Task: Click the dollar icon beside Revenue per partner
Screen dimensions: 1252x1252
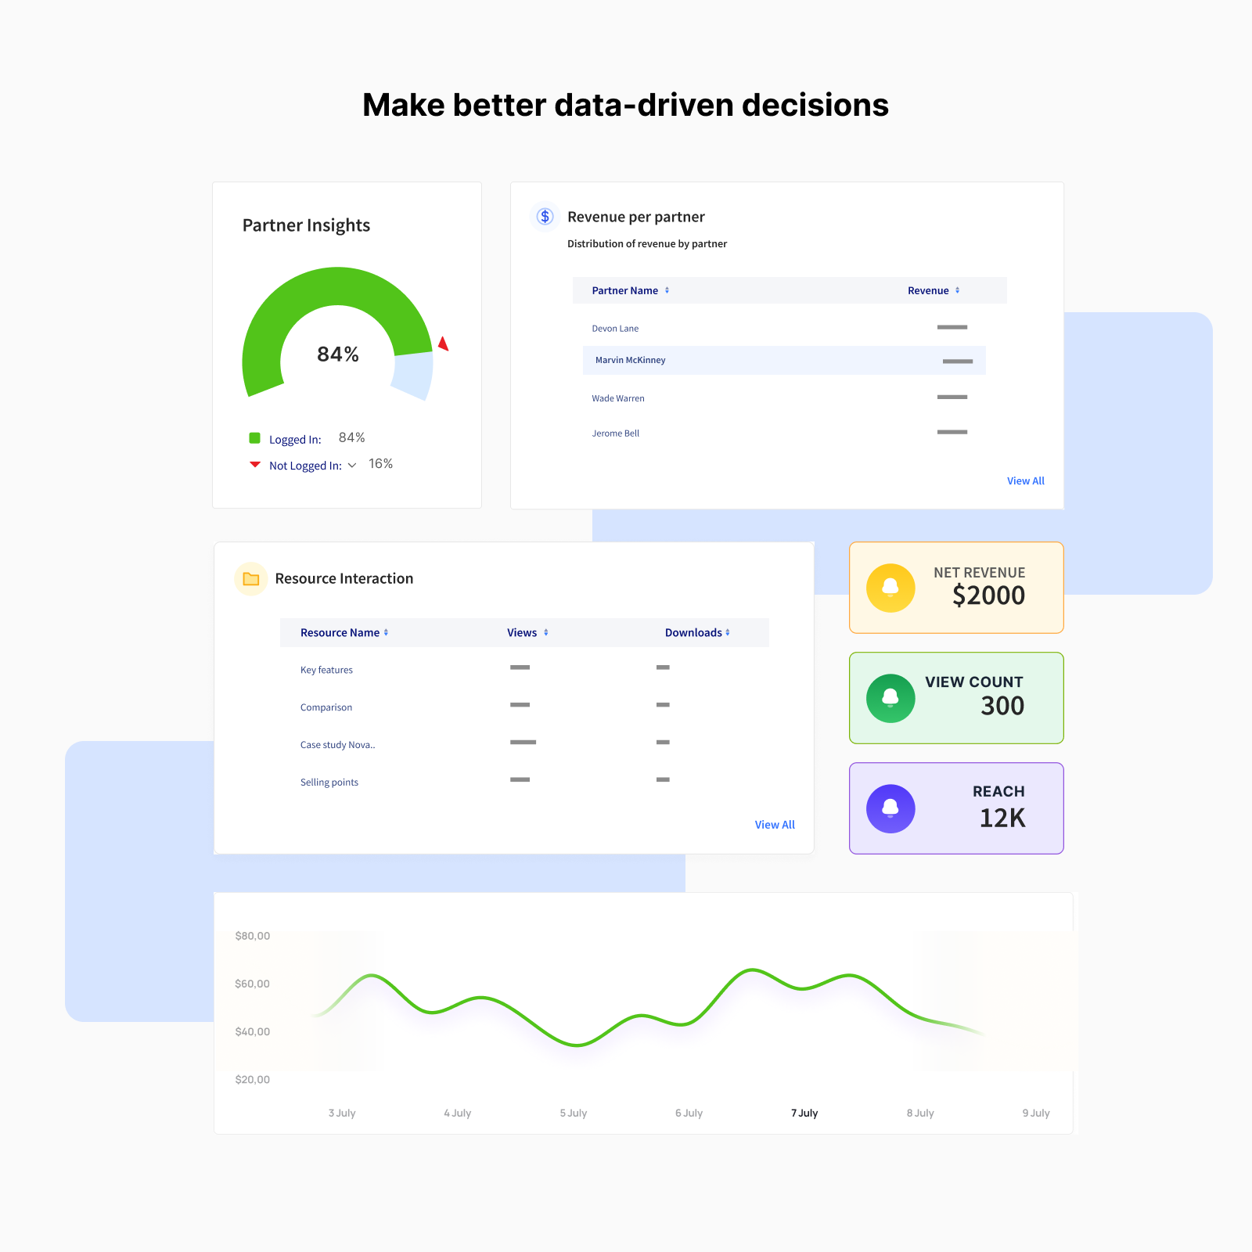Action: [x=545, y=217]
